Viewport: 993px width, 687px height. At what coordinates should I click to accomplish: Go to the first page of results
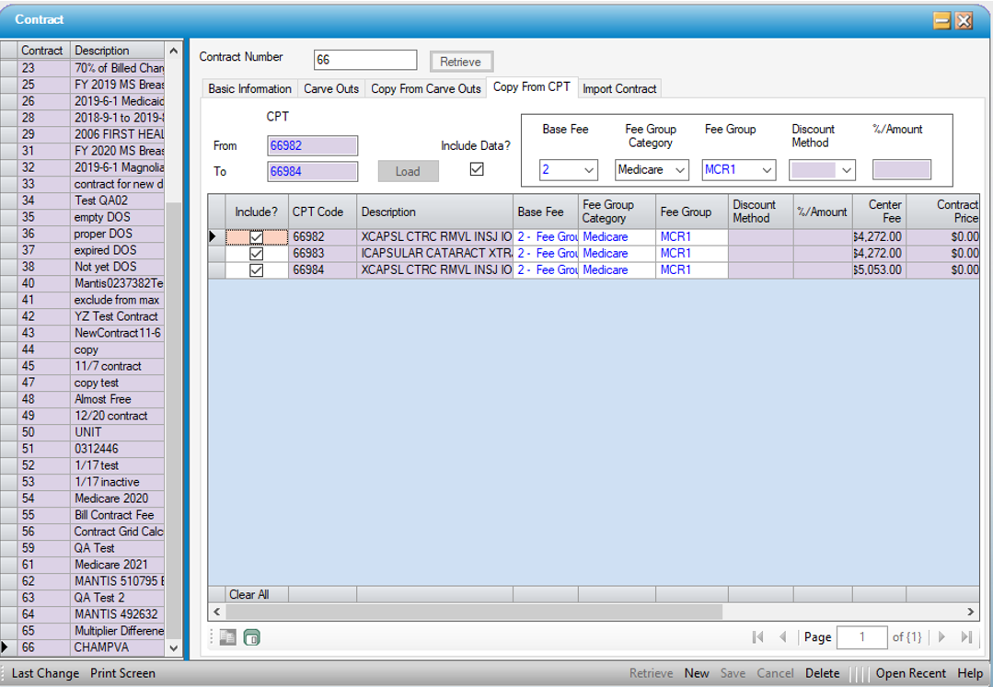(758, 637)
